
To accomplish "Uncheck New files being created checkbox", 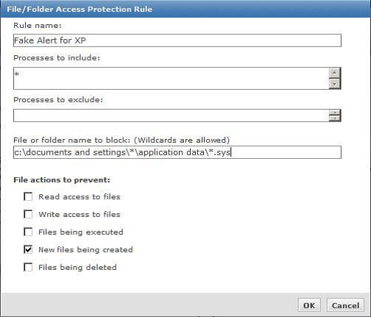I will tap(28, 249).
